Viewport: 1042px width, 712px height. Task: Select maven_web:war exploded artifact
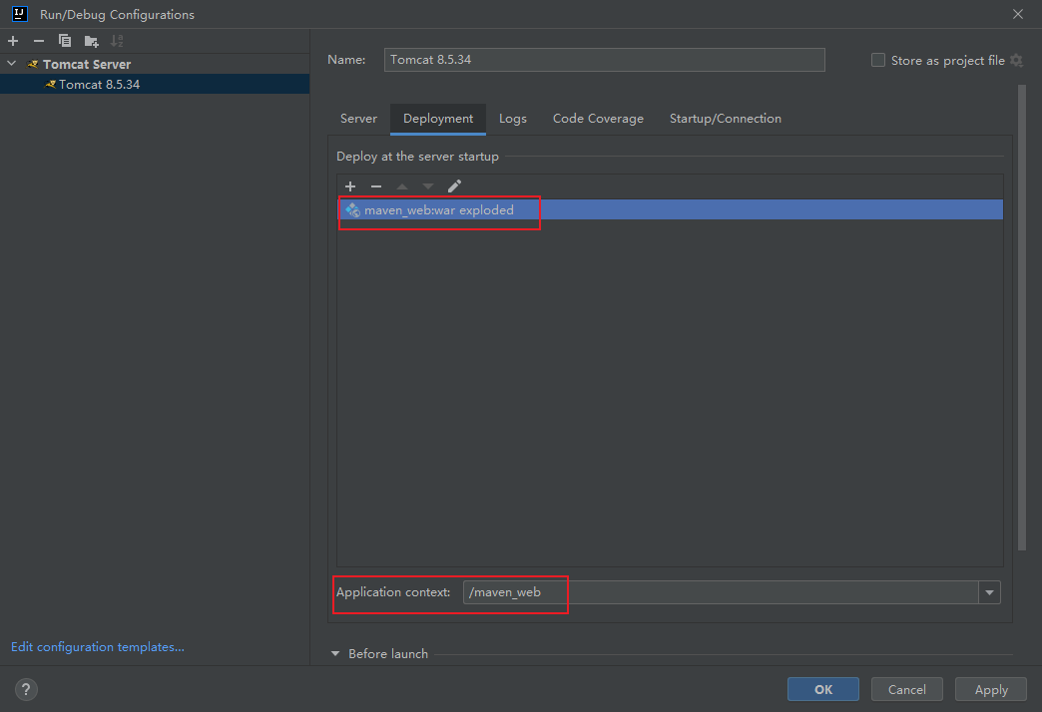point(670,209)
